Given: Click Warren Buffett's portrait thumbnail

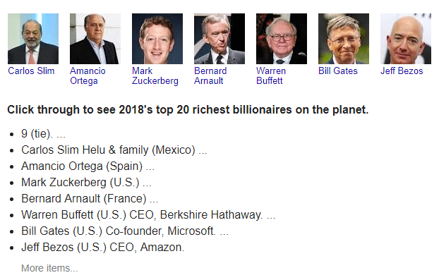Looking at the screenshot, I should coord(282,39).
